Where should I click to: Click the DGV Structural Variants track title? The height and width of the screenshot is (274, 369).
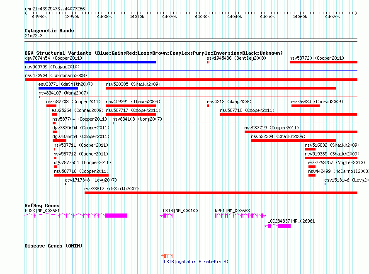click(154, 53)
